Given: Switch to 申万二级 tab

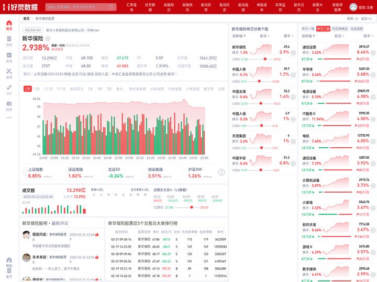Looking at the screenshot, I should (323, 29).
